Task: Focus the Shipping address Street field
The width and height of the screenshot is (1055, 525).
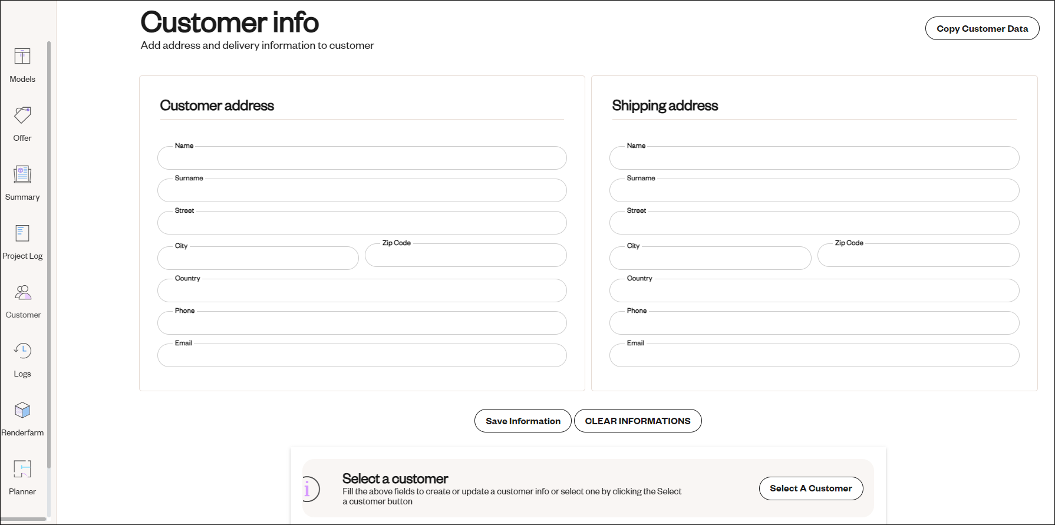Action: (x=814, y=223)
